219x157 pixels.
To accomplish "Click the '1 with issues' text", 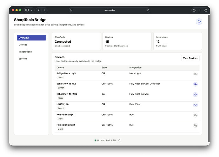I will click(x=162, y=46).
